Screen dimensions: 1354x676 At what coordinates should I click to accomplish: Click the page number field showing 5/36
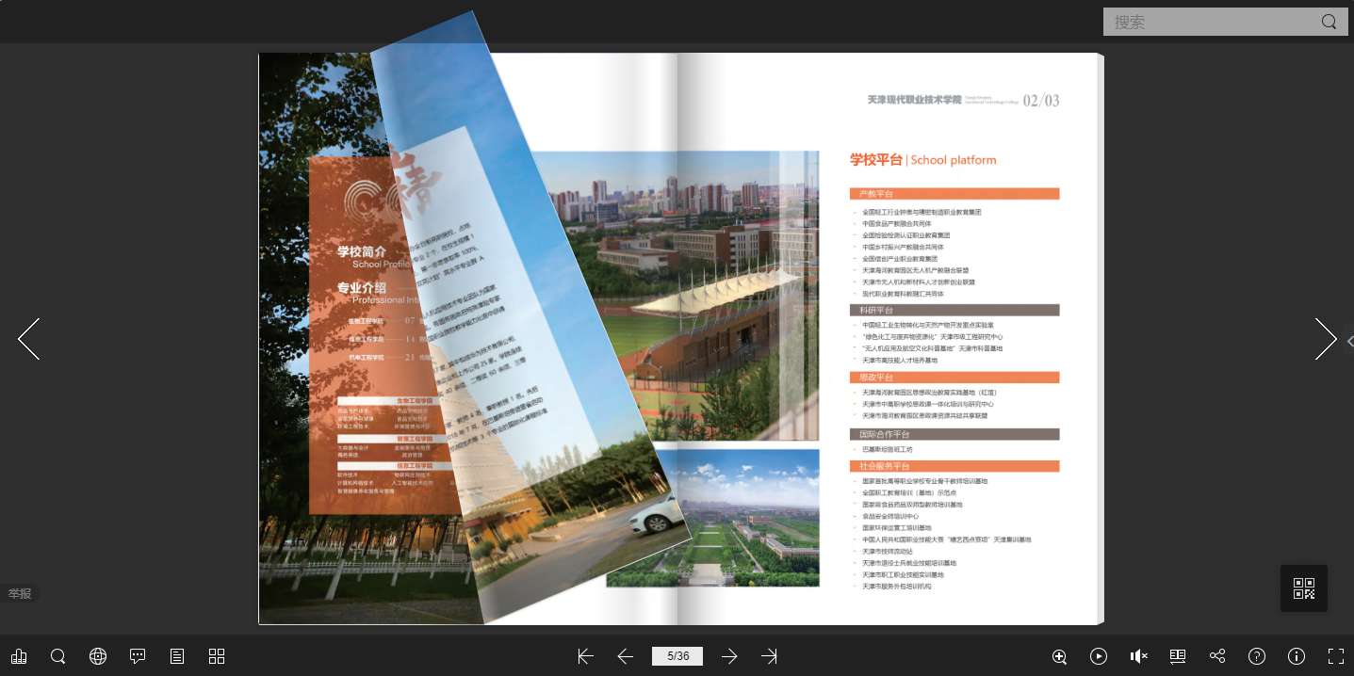click(x=677, y=656)
